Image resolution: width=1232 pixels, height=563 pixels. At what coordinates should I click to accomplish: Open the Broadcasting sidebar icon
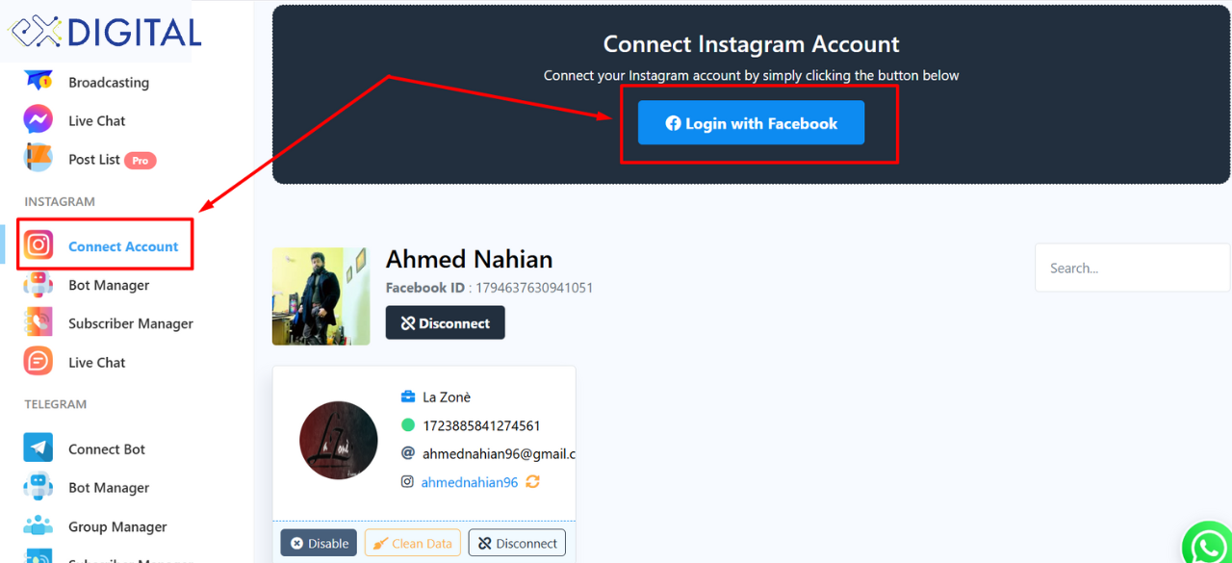coord(38,81)
